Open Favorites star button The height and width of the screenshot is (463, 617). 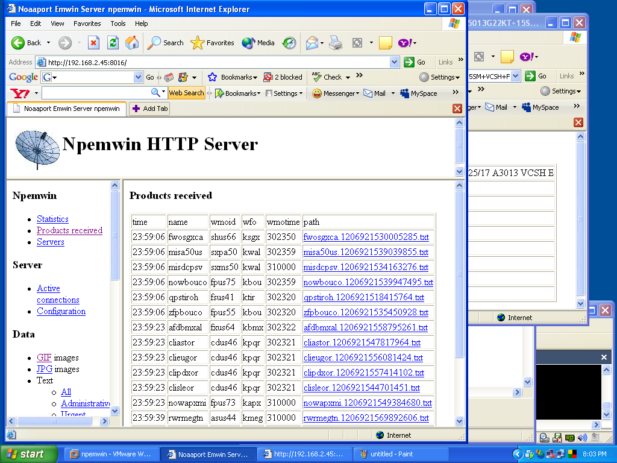point(212,43)
